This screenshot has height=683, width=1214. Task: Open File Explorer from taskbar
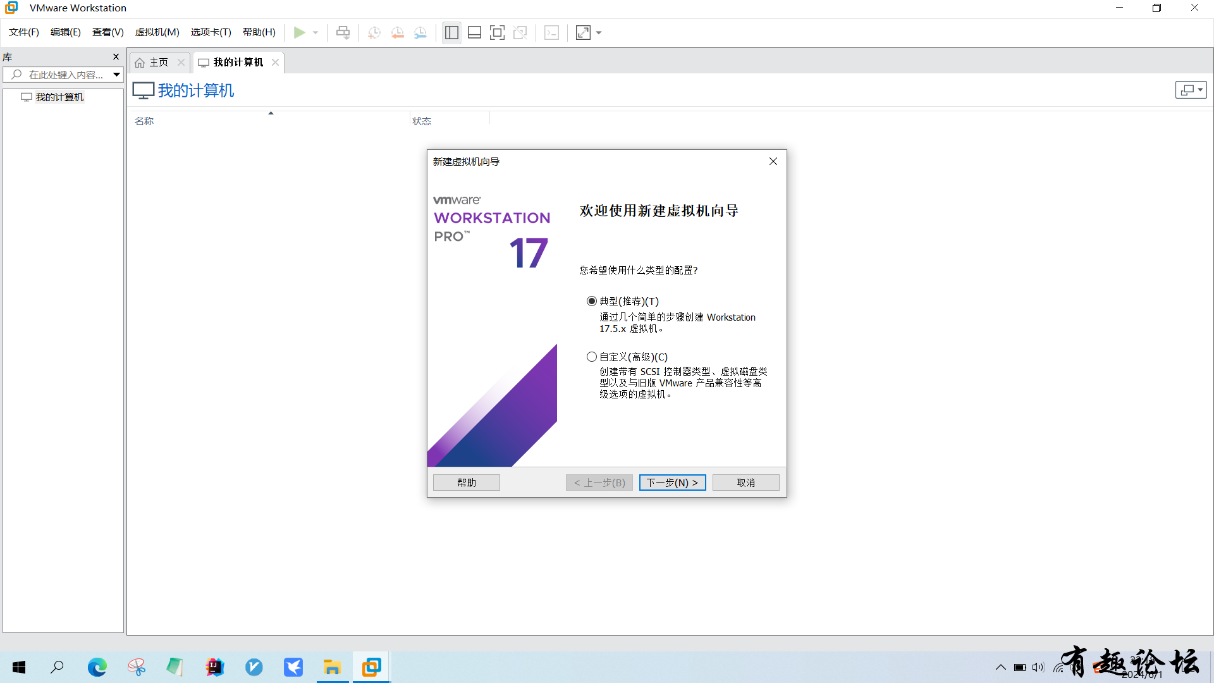point(333,667)
